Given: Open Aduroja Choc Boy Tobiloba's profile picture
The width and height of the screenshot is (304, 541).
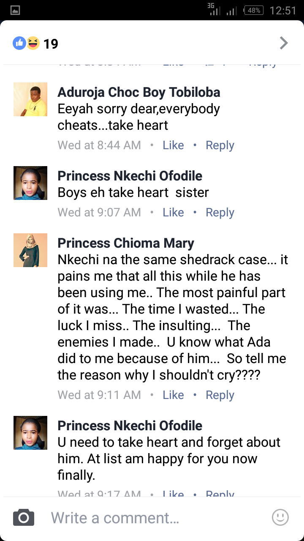Looking at the screenshot, I should pyautogui.click(x=30, y=99).
